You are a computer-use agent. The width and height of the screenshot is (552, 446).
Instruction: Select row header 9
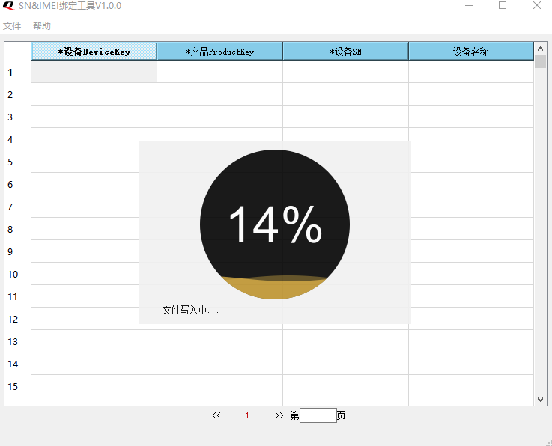tap(18, 251)
